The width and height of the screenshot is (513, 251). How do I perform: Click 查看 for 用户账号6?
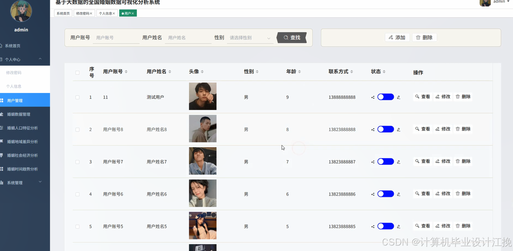click(422, 194)
